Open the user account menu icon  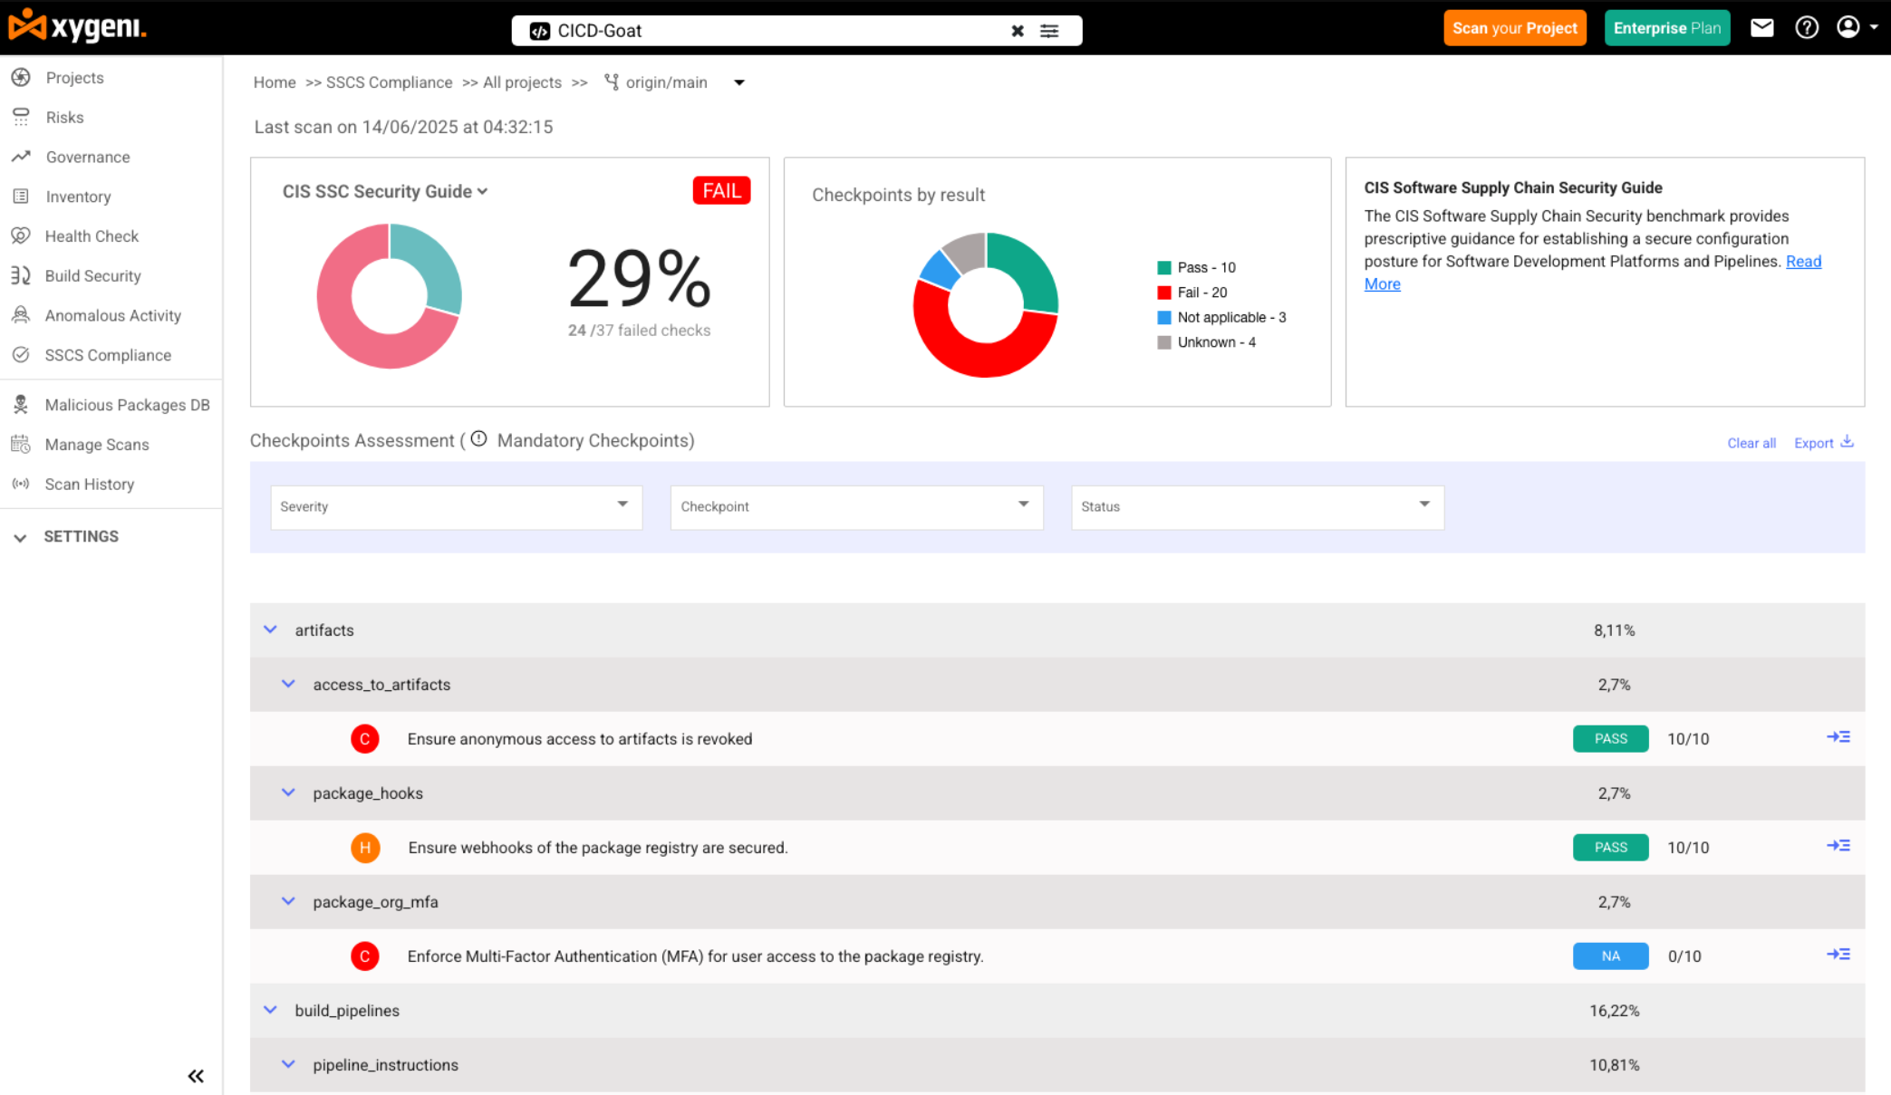click(1849, 28)
